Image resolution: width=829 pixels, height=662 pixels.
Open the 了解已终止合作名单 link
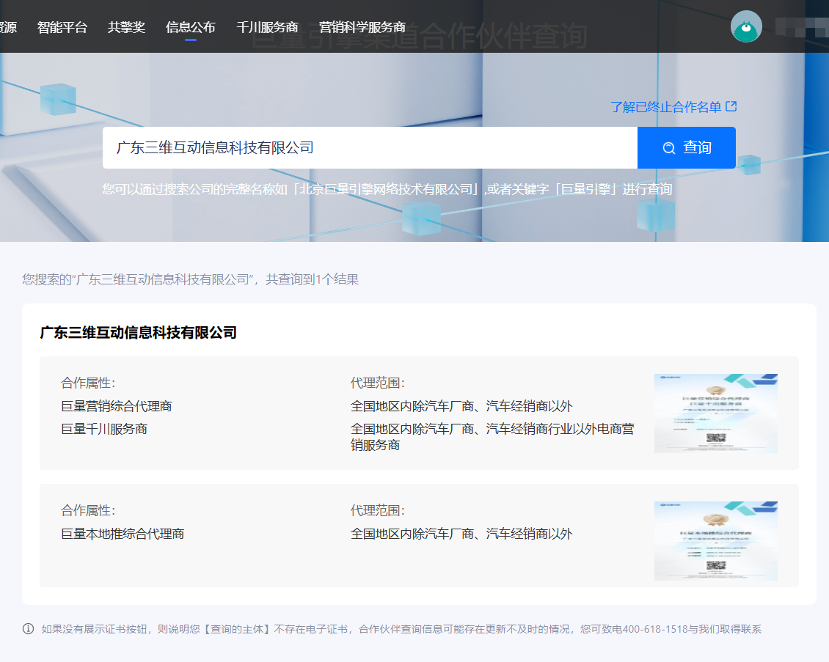[x=665, y=107]
